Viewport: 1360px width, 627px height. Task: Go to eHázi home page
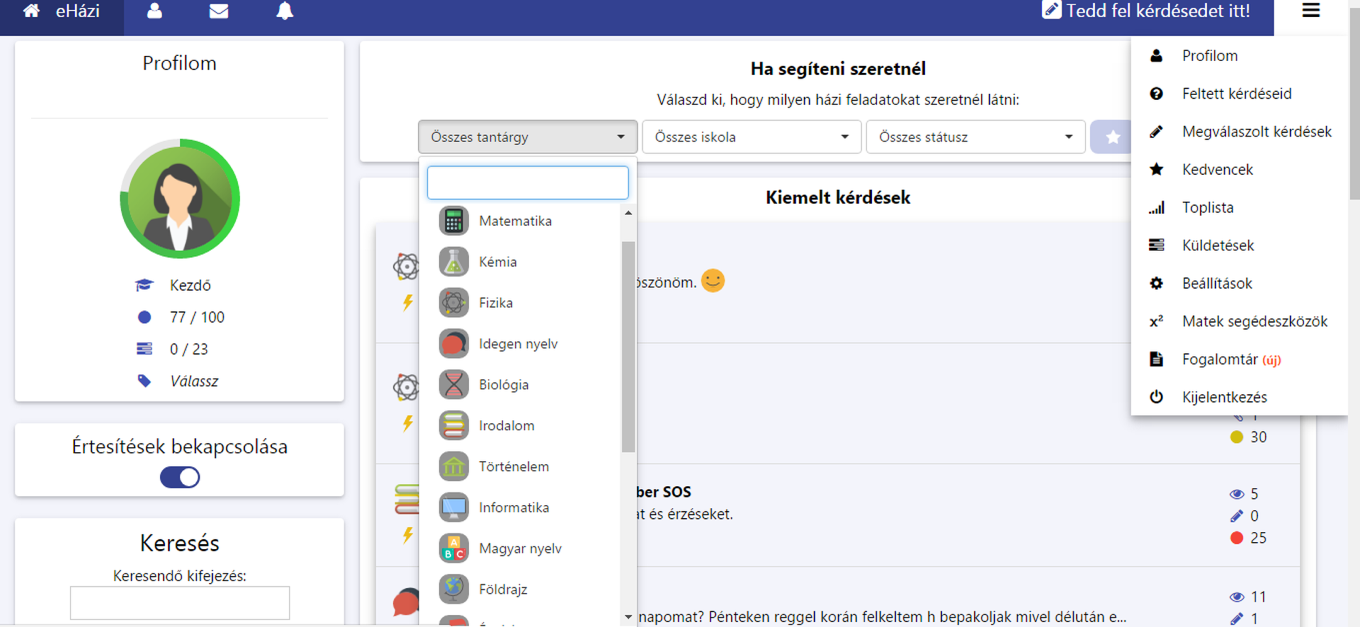[62, 11]
